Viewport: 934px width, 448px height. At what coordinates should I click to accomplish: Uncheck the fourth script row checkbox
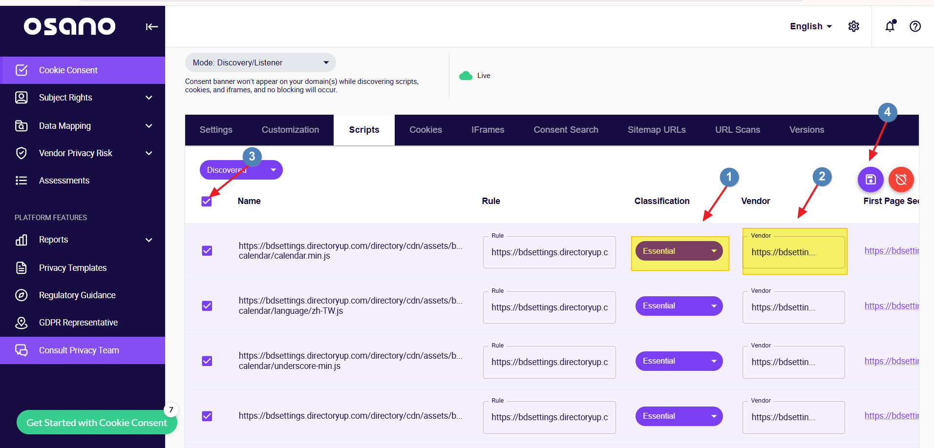207,416
